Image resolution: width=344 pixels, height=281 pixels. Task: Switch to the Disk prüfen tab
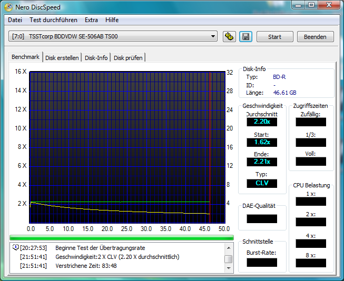(x=128, y=58)
